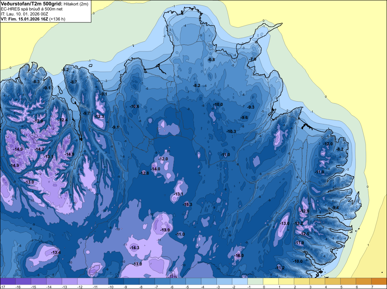Screen dimensions: 387x289
Task: Click the '5' legend scale label
Action: tap(341, 287)
